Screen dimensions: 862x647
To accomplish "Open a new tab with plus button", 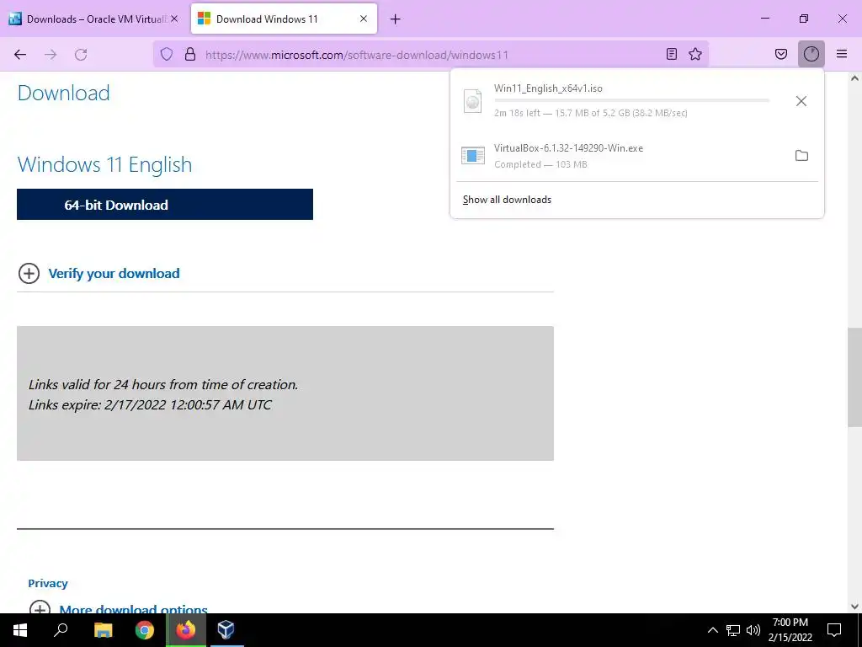I will [396, 19].
